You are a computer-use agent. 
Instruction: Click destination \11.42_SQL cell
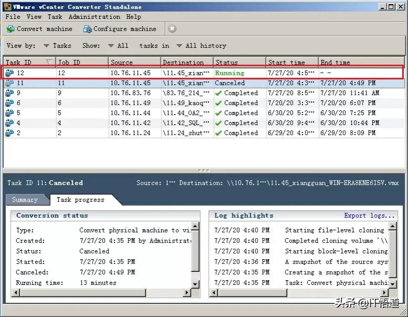coord(186,123)
